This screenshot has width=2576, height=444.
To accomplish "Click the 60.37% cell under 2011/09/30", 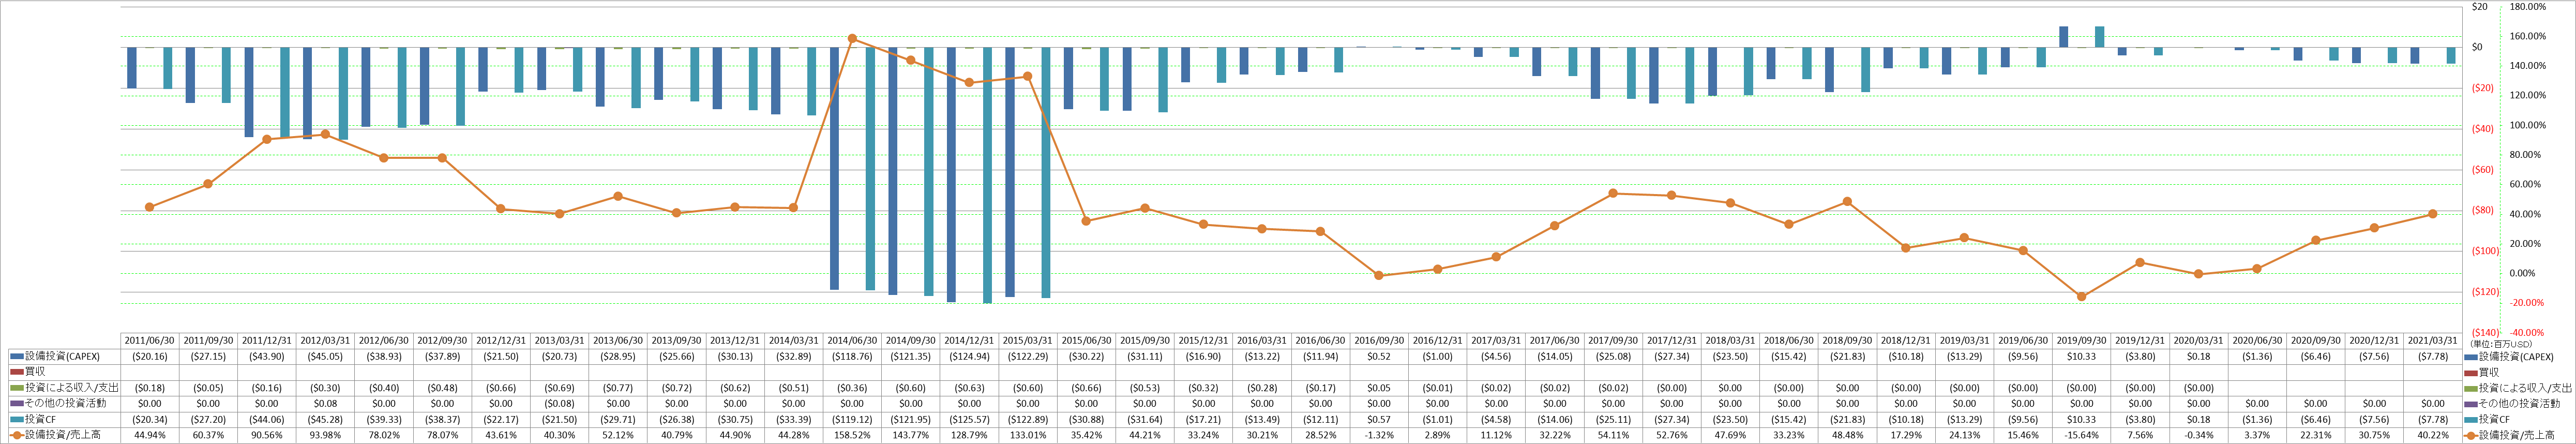I will click(x=209, y=435).
